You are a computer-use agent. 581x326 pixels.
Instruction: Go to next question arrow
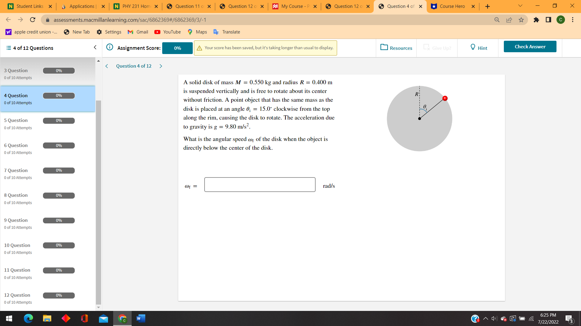161,66
